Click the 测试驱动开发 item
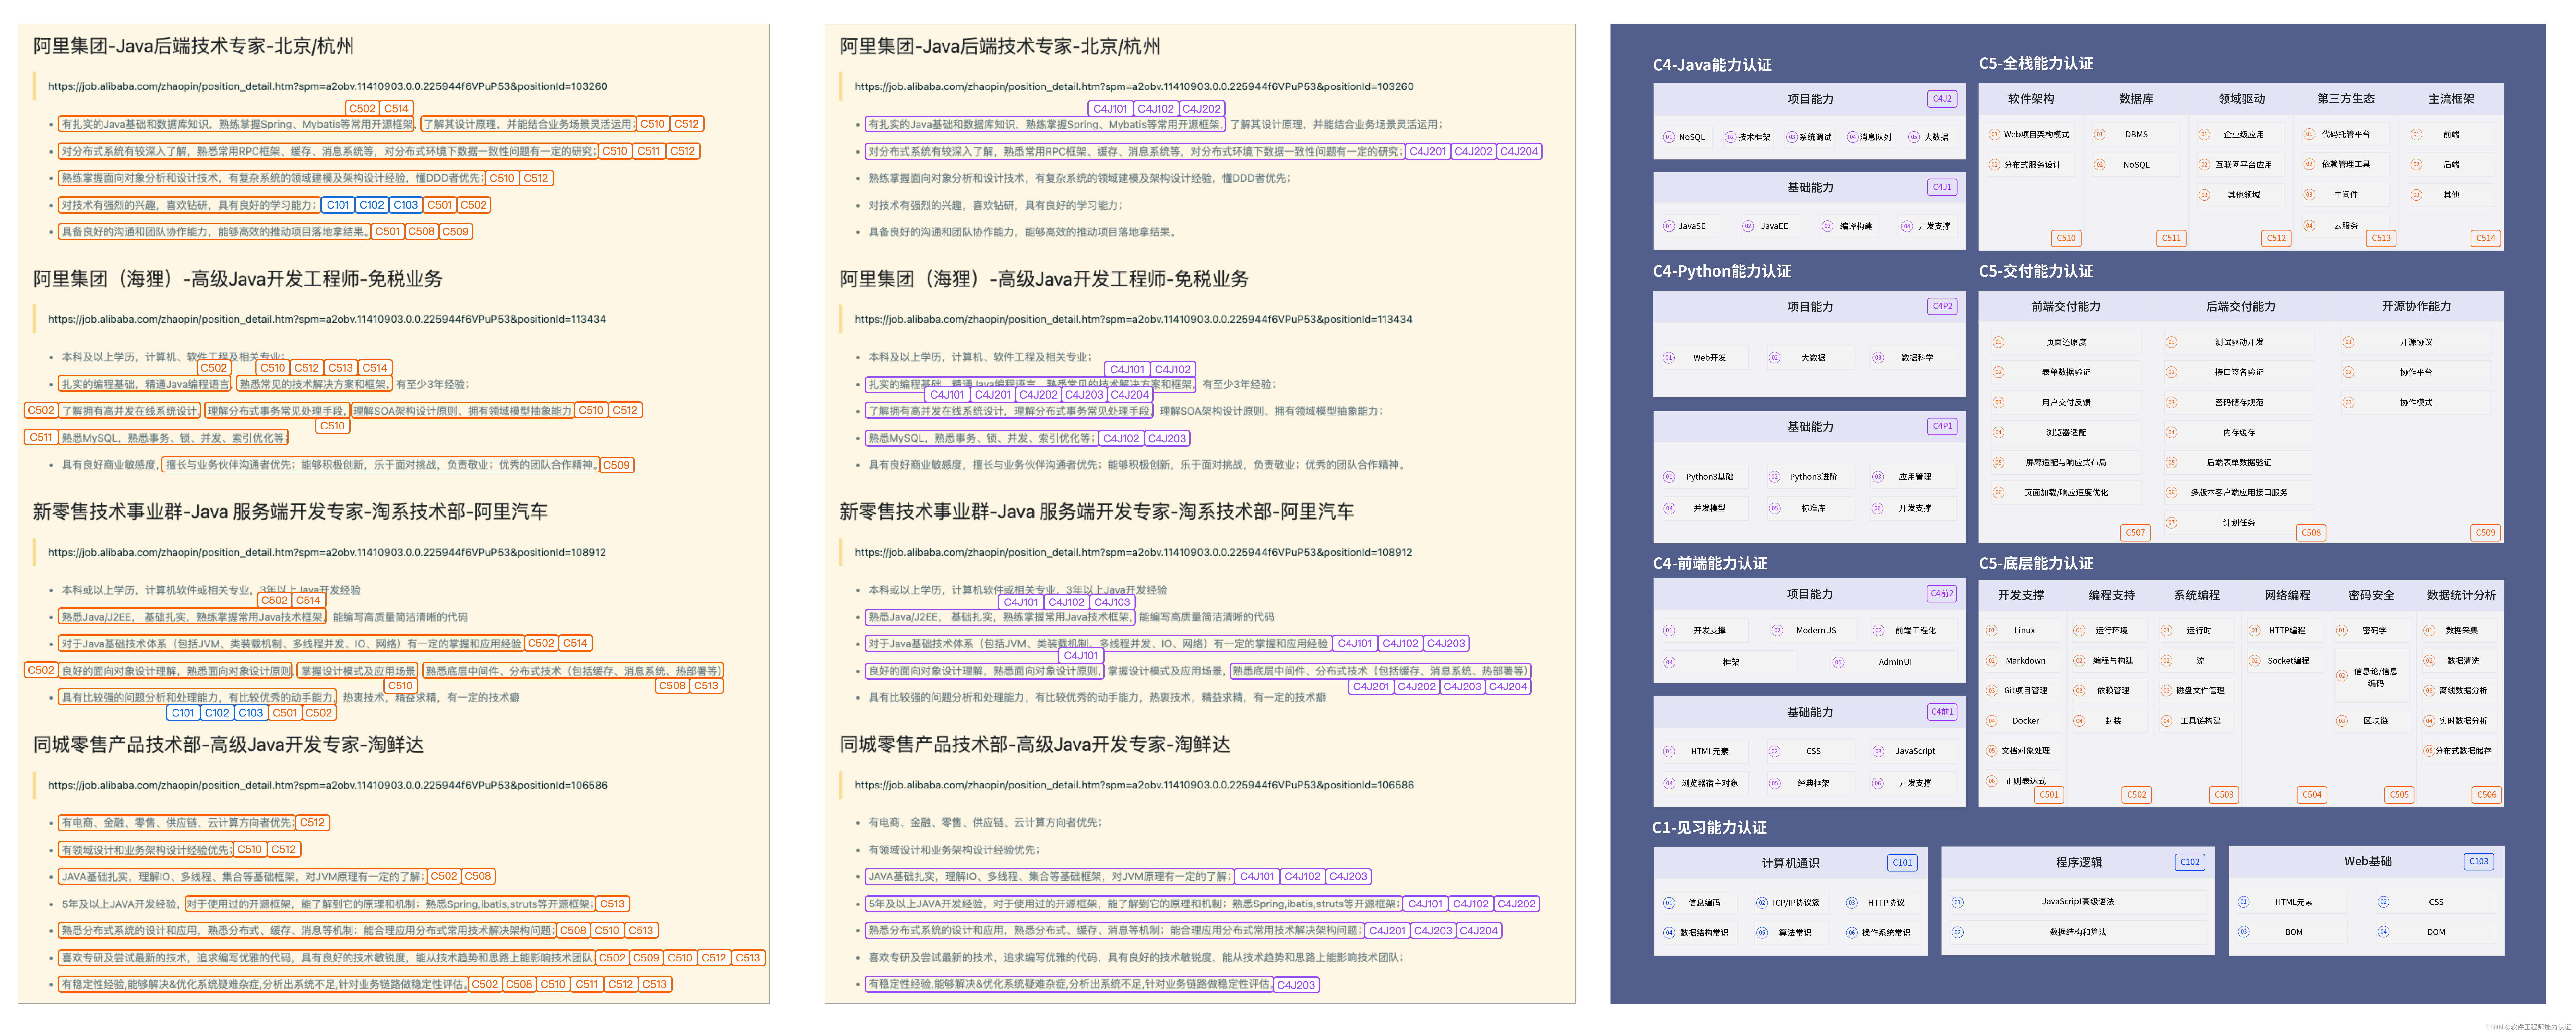The image size is (2576, 1033). (2239, 342)
